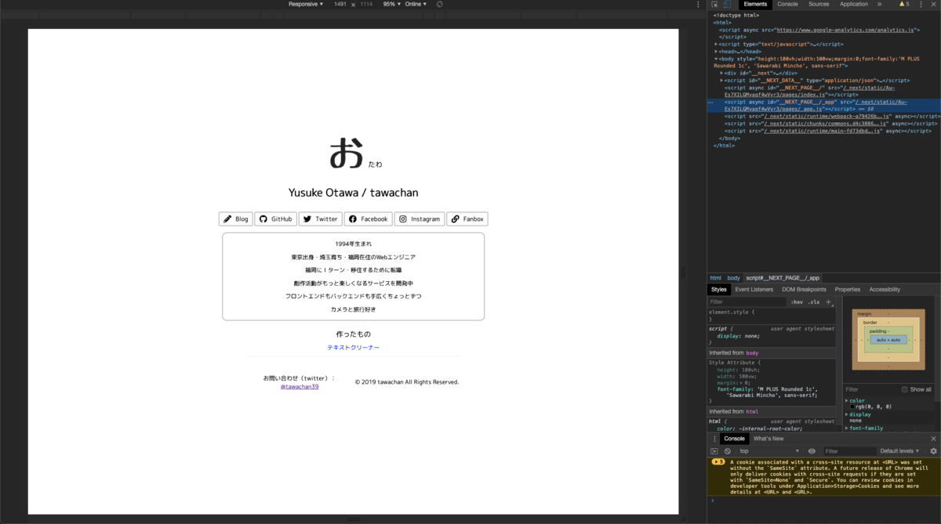Enable the Show all checkbox

(905, 389)
